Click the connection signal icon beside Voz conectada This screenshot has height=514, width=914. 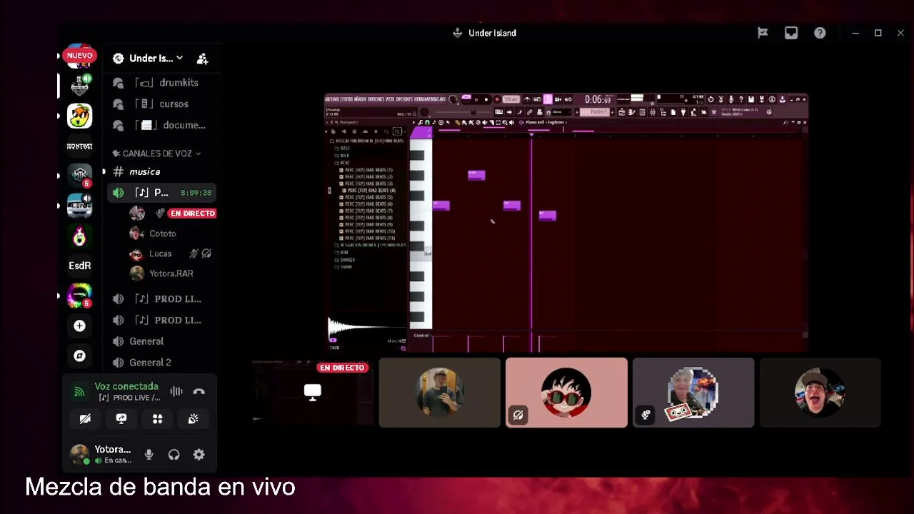point(79,391)
